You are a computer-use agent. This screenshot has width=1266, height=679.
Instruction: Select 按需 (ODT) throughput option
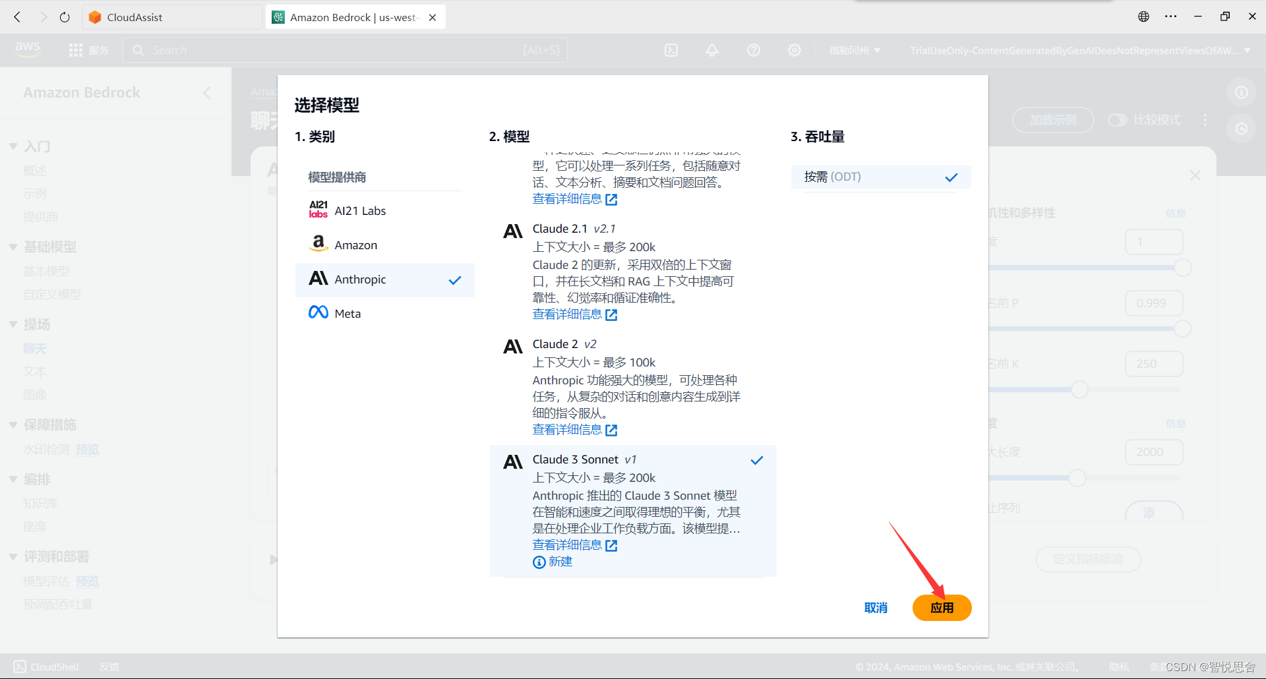point(881,177)
